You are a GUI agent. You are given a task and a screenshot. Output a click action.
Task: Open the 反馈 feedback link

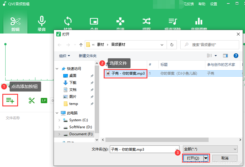189,4
